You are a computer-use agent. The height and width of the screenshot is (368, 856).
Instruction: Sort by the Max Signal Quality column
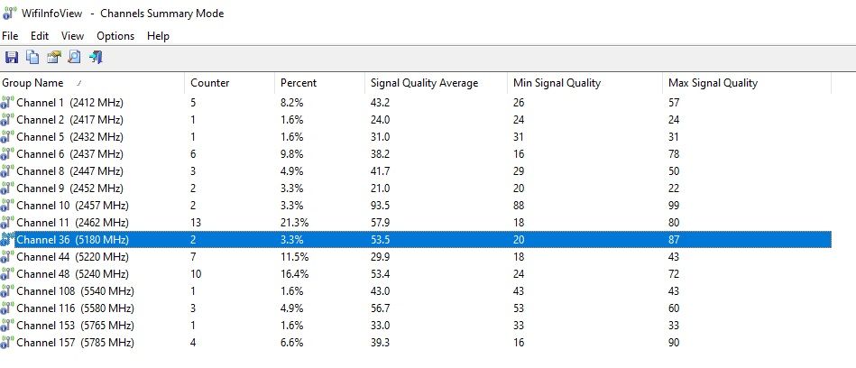[x=712, y=83]
